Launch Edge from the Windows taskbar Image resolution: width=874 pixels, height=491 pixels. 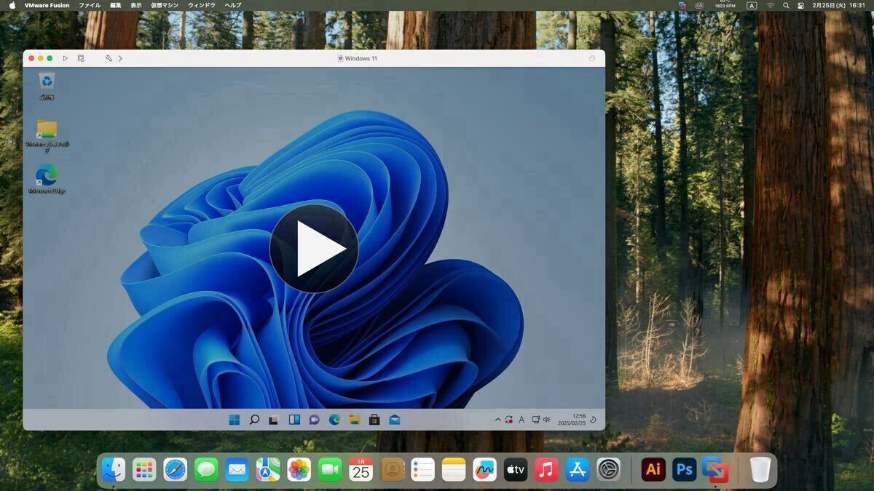334,420
